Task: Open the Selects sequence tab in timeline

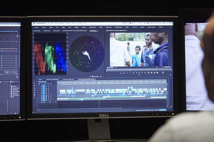Action: [40, 80]
